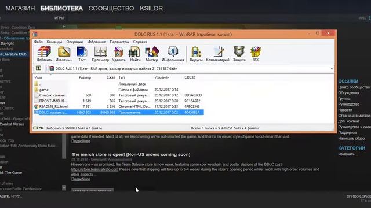Screen dimensions: 371x208
Task: Sort by the Сжат column header
Action: [x=111, y=77]
